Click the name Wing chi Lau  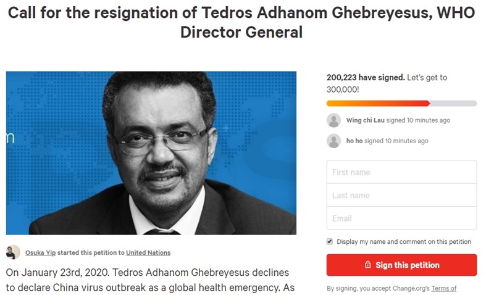(365, 120)
